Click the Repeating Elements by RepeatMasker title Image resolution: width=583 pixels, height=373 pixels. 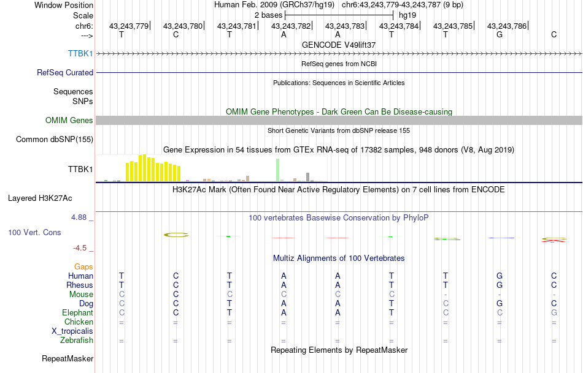pyautogui.click(x=339, y=350)
